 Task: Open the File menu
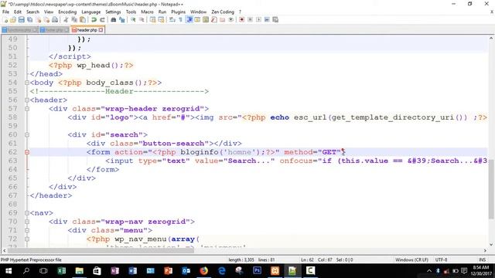tap(5, 12)
